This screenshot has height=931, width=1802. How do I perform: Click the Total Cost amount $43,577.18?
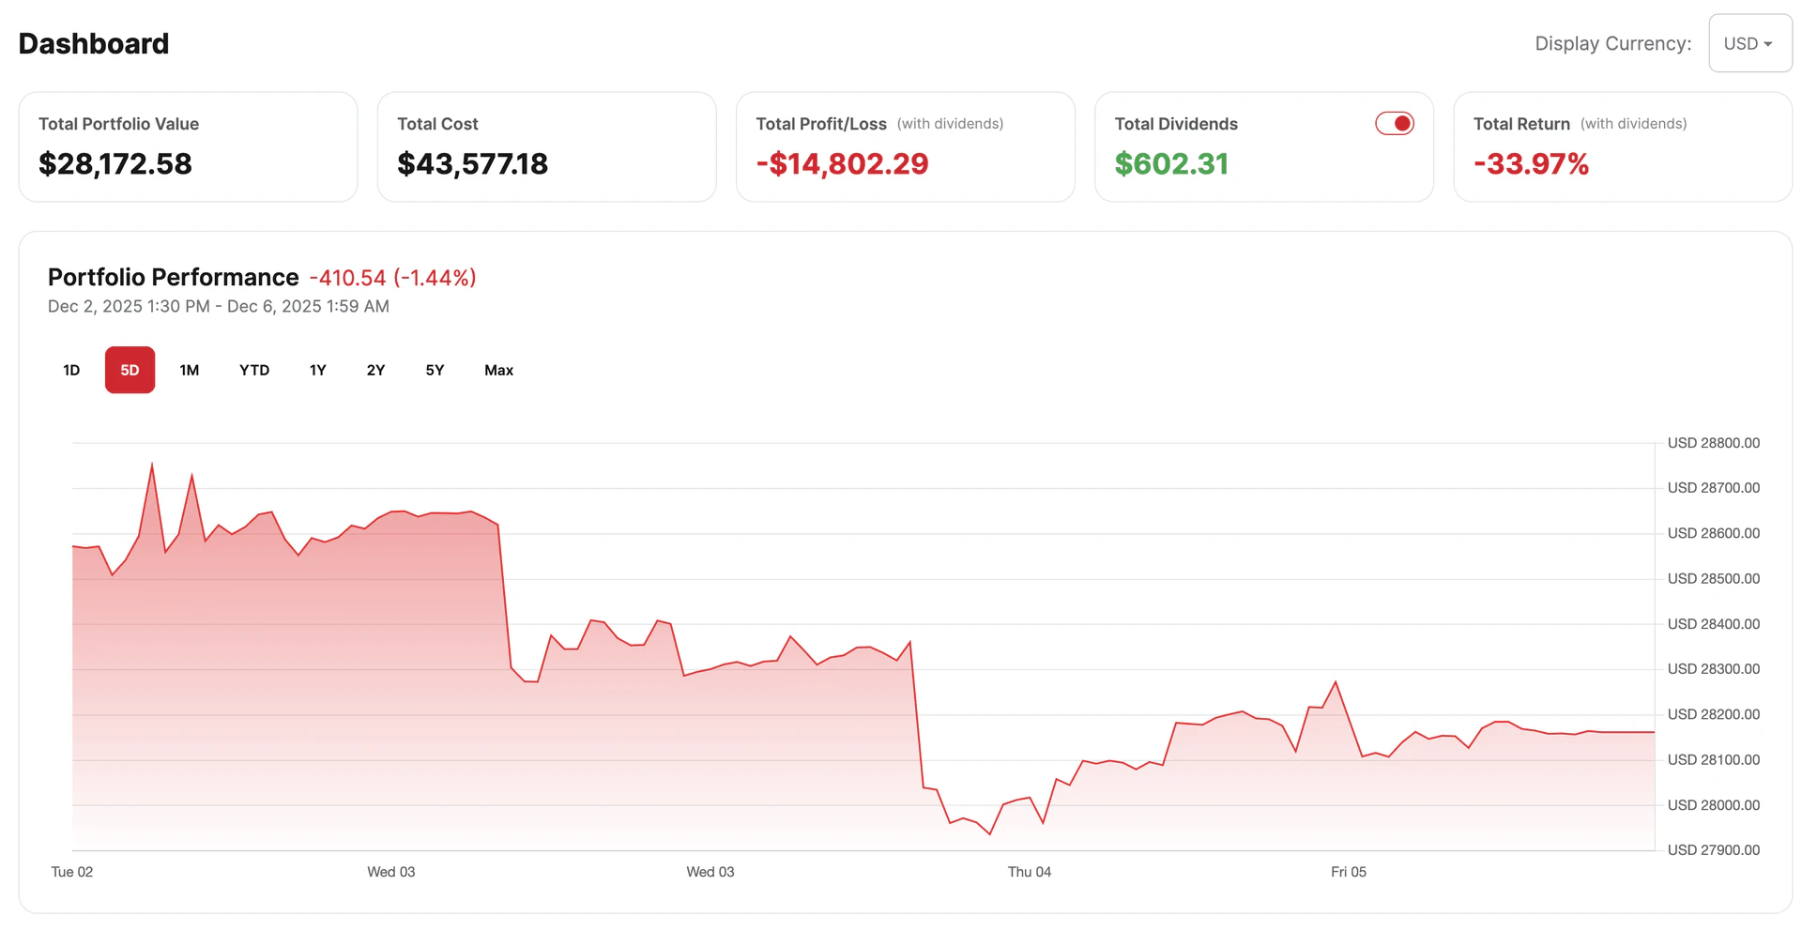tap(472, 164)
